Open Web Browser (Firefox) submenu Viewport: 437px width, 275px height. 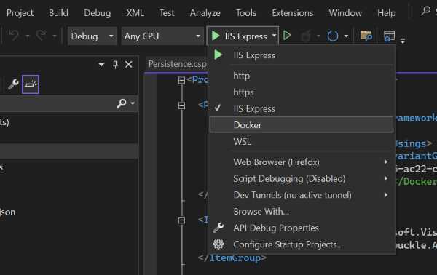(301, 162)
